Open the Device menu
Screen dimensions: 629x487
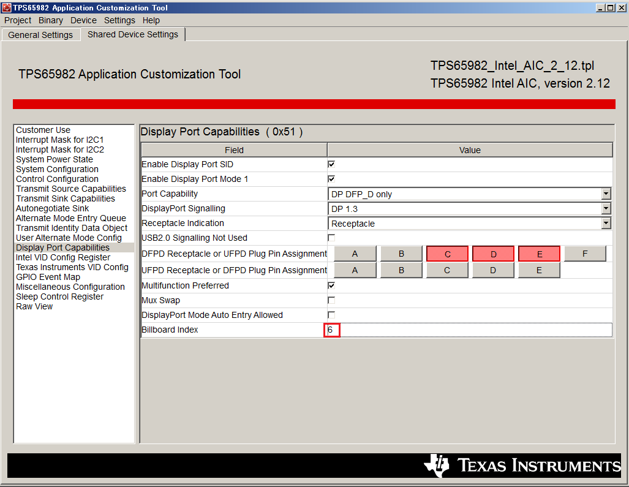(83, 20)
